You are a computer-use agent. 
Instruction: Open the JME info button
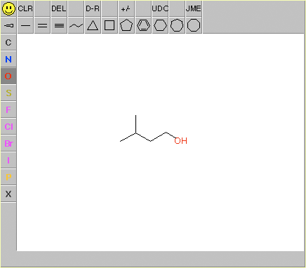(194, 8)
